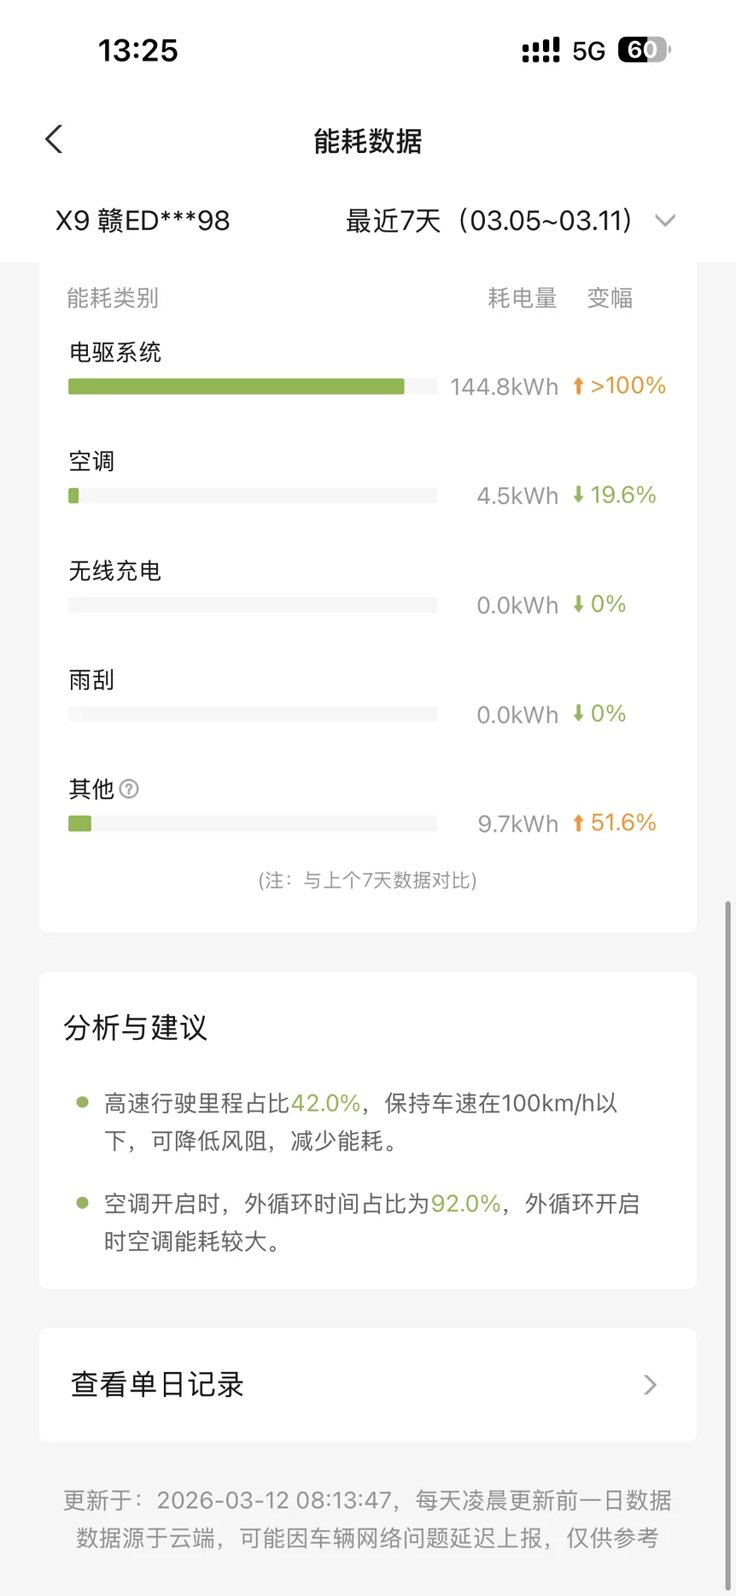Tap the chevron on 查看单日记录 row

pos(650,1384)
